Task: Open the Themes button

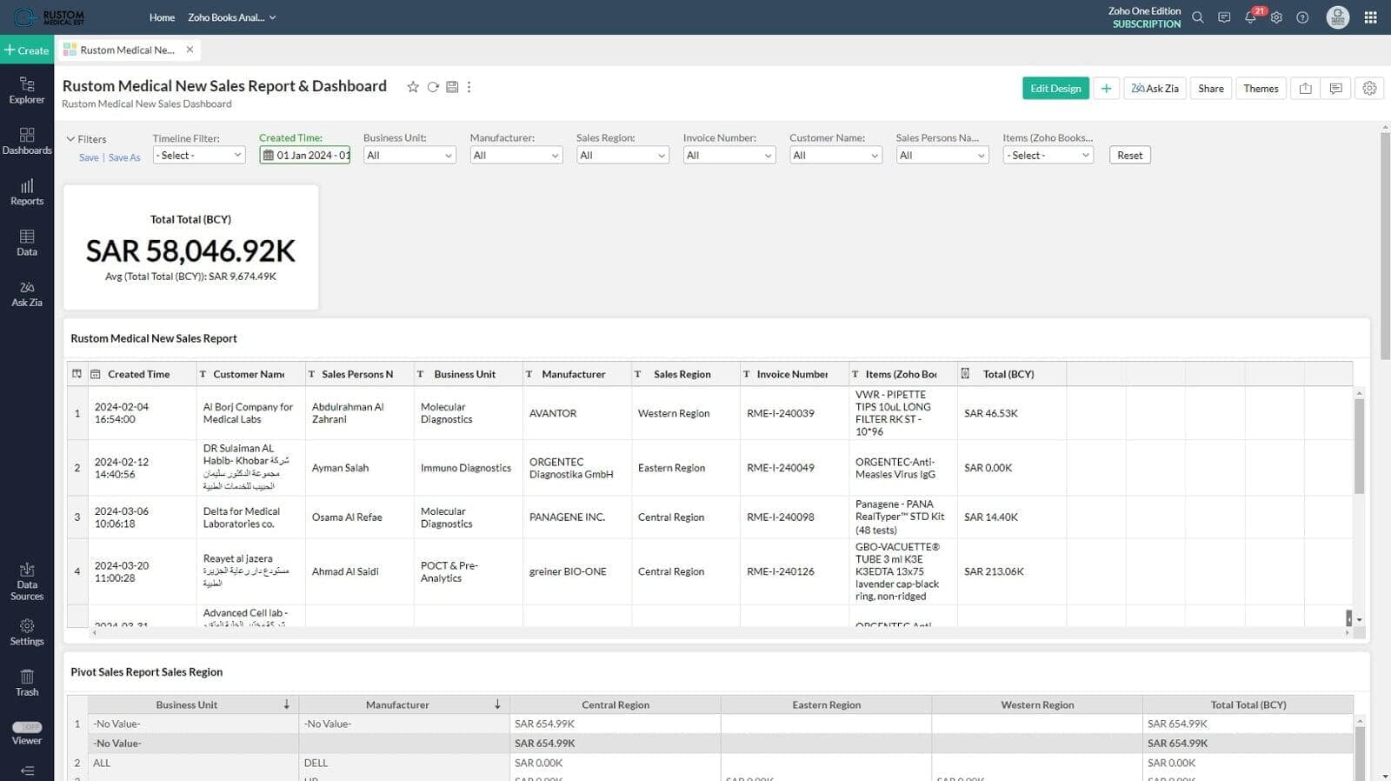Action: coord(1261,88)
